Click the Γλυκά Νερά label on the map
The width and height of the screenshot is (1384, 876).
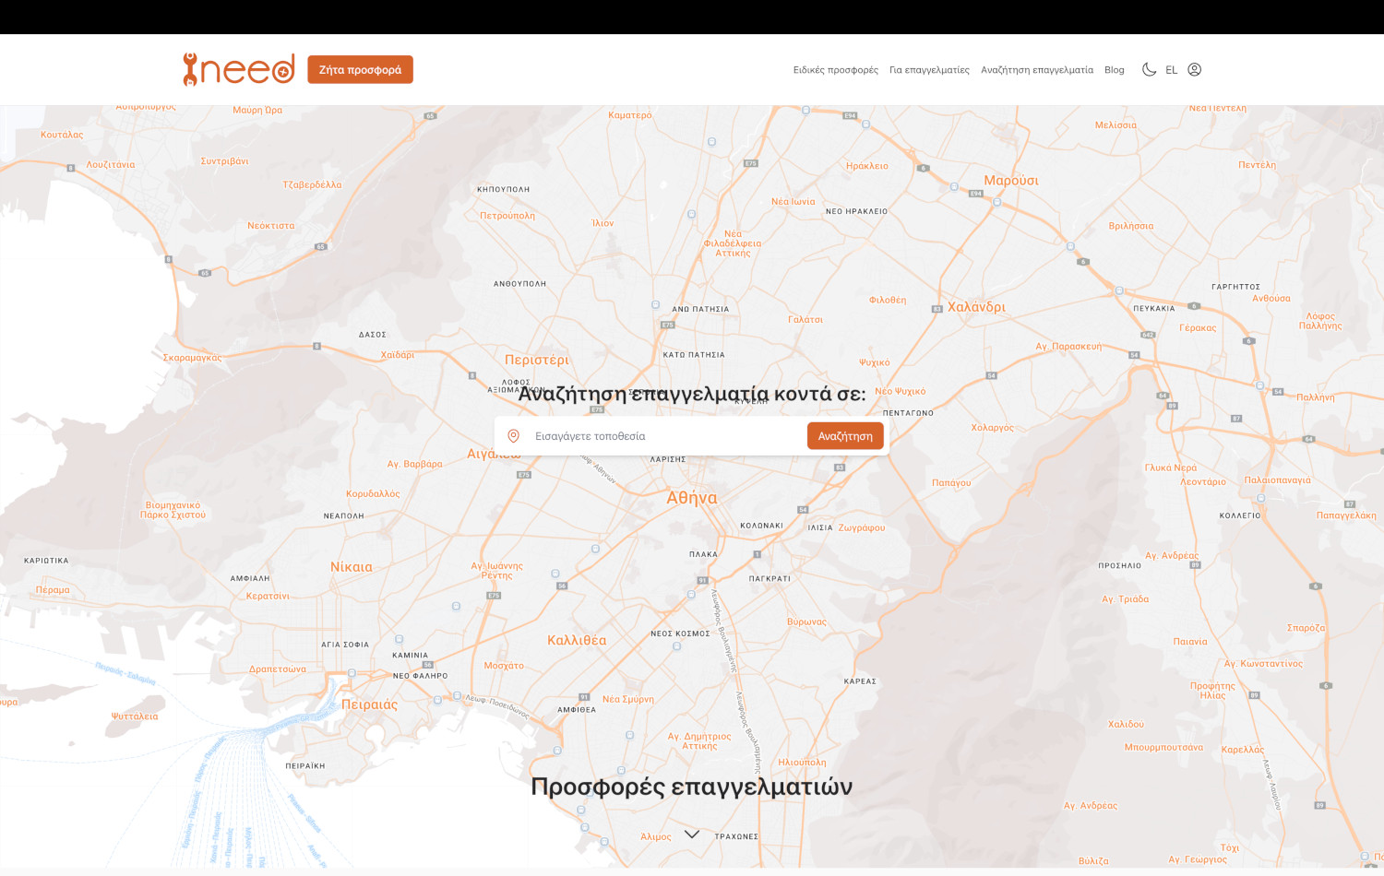[x=1171, y=468]
